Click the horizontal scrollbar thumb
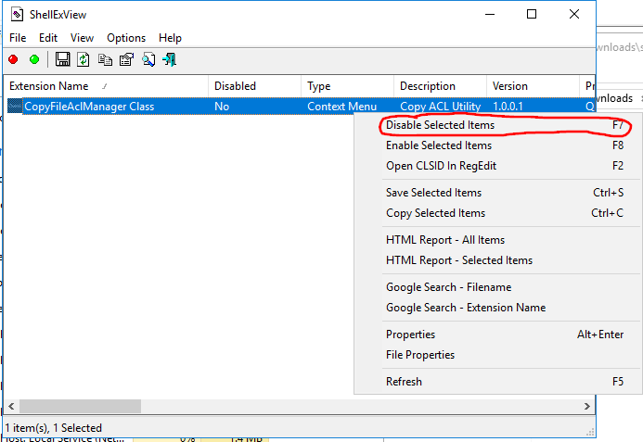The width and height of the screenshot is (643, 442). coord(81,407)
